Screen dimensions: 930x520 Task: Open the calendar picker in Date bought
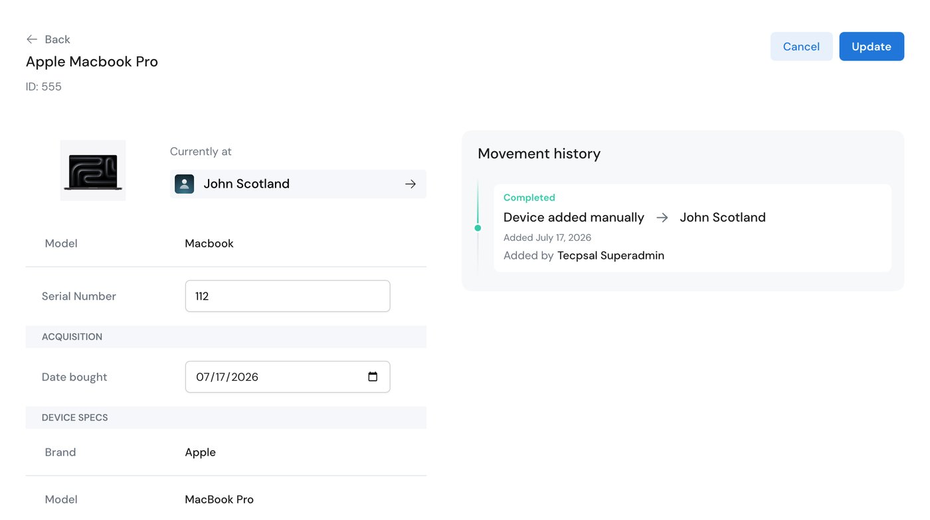(x=373, y=377)
